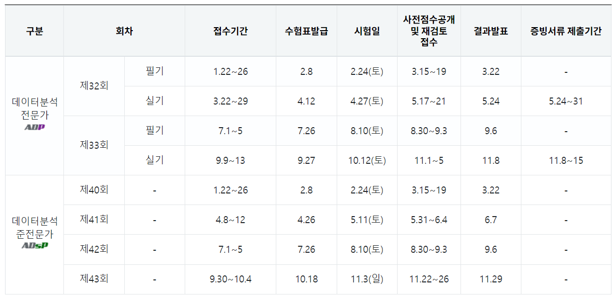Viewport: 615px width, 298px height.
Task: Select the 제43회 row label
Action: pyautogui.click(x=94, y=279)
